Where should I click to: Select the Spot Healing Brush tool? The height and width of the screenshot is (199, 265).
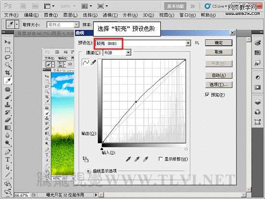point(8,89)
